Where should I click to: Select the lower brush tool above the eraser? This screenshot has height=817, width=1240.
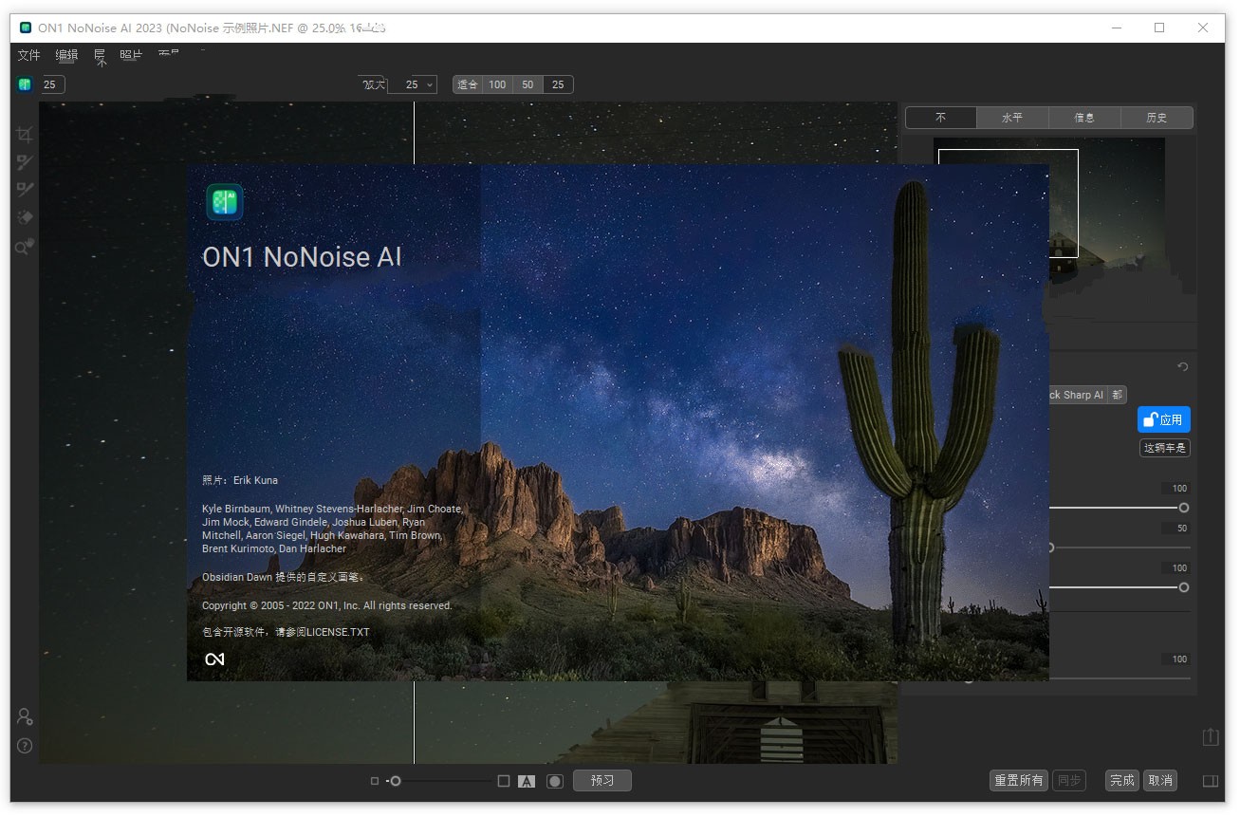pos(25,190)
